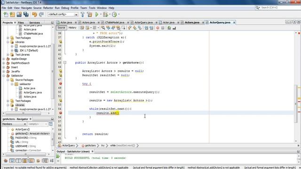301x169 pixels.
Task: Run the project with the green play icon
Action: coord(97,15)
